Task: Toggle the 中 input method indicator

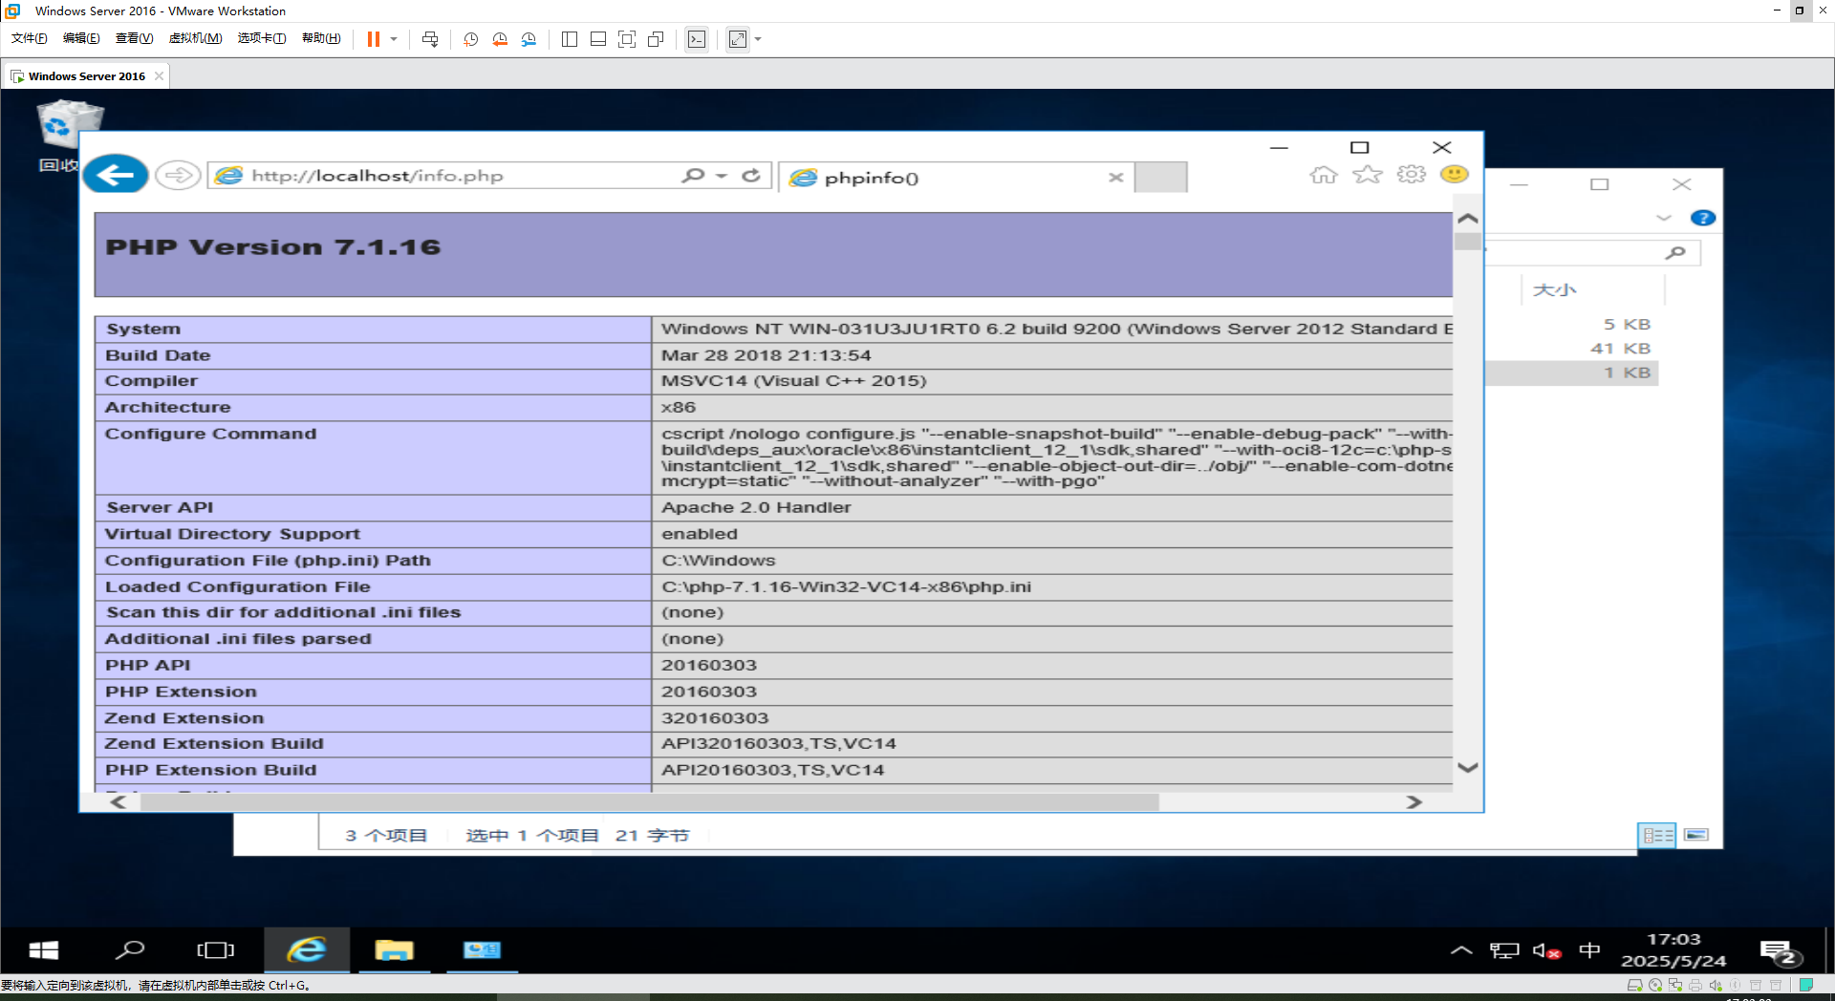Action: (x=1589, y=950)
